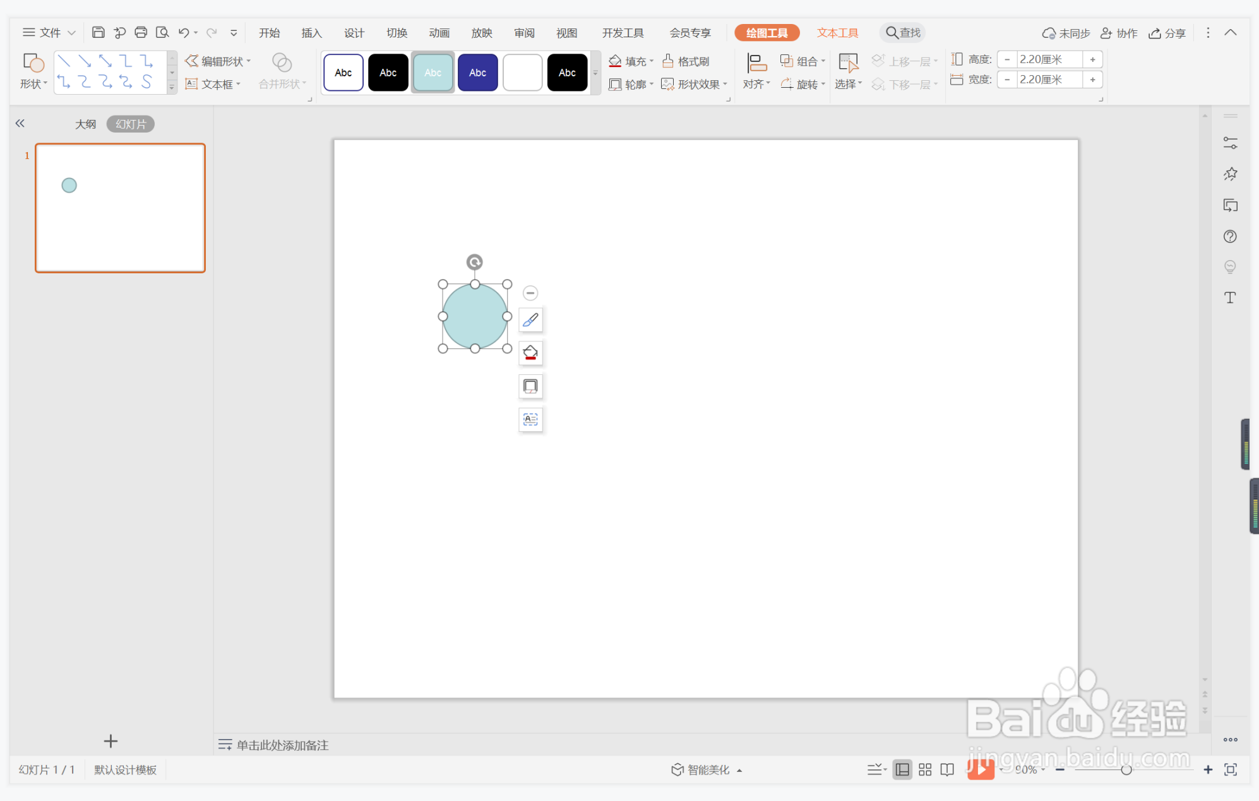Open the Shapes (形状) gallery button
This screenshot has height=801, width=1259.
33,71
